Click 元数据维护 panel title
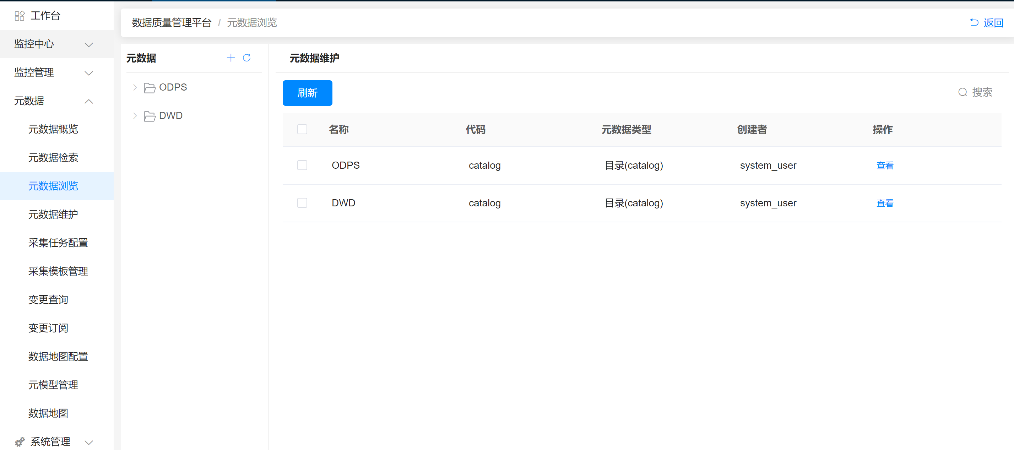Screen dimensions: 1014x450 click(314, 58)
